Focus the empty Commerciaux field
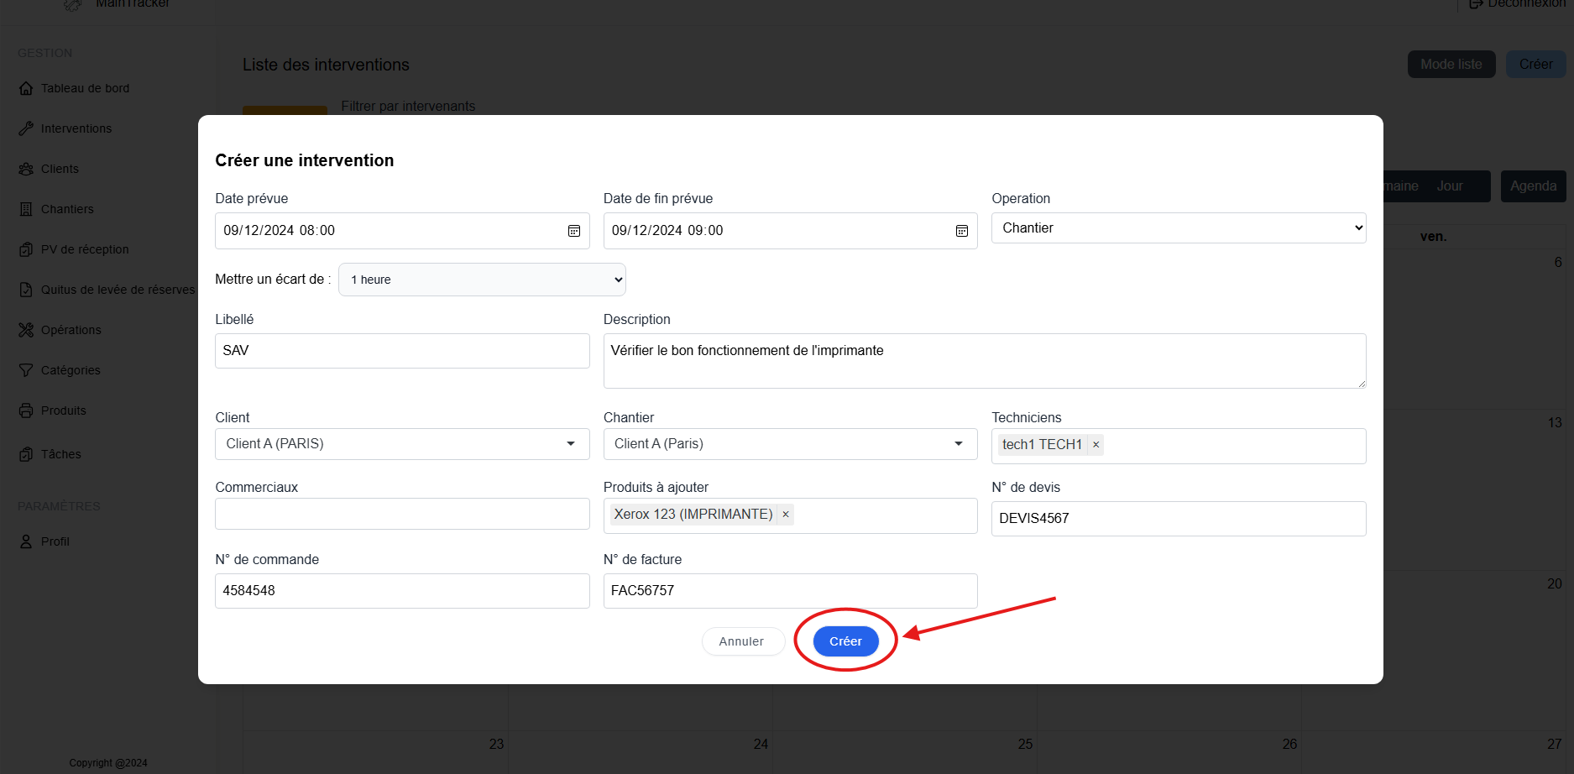The image size is (1574, 774). tap(402, 514)
